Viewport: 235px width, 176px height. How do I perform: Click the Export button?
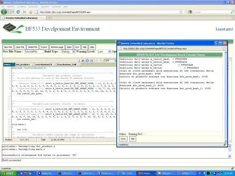44,47
